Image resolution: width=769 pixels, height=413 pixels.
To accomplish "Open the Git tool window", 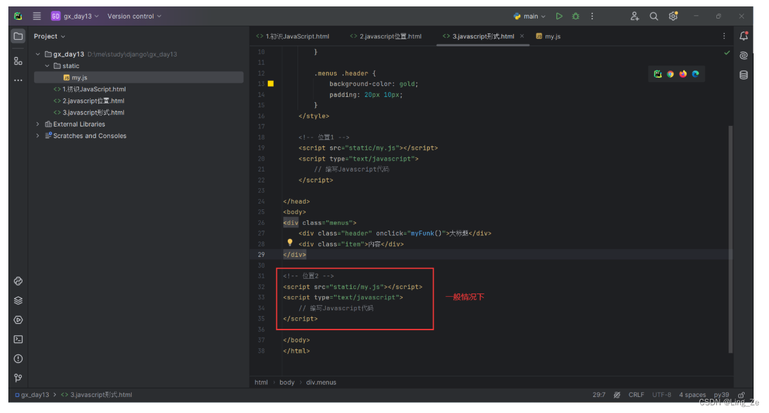I will [18, 378].
